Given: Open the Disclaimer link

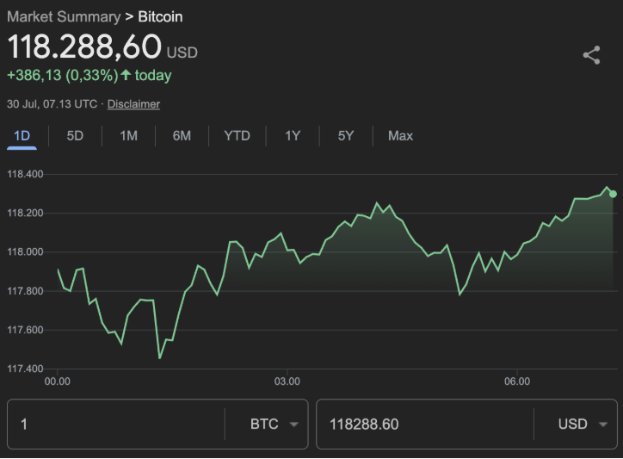Looking at the screenshot, I should pos(133,104).
